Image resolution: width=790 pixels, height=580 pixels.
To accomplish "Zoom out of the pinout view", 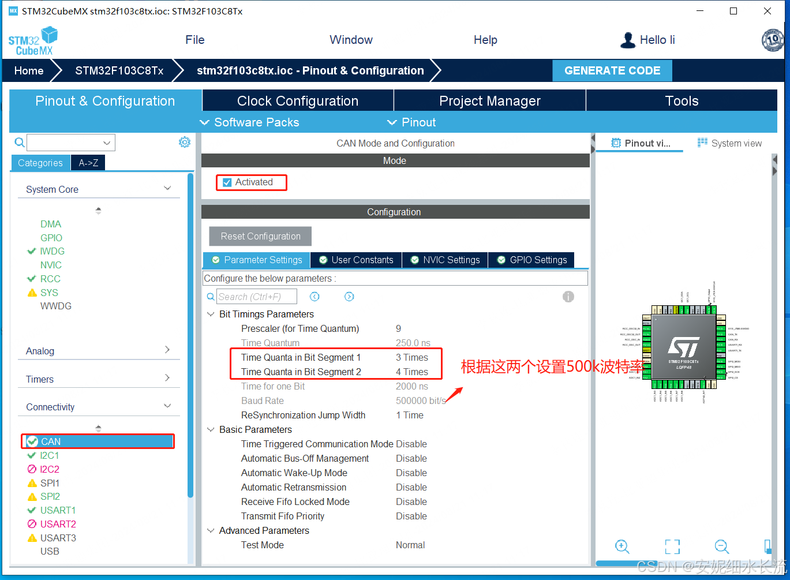I will click(721, 547).
